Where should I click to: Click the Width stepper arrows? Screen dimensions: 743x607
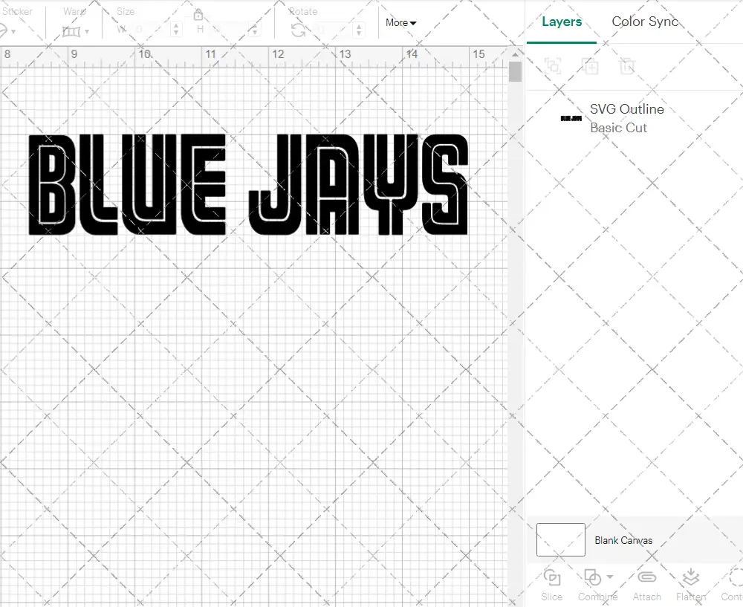176,30
